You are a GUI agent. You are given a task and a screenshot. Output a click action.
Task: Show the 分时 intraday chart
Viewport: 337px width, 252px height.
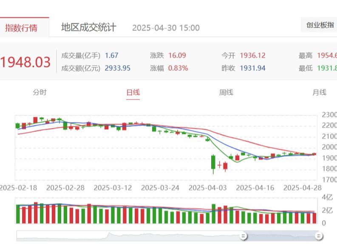40,92
